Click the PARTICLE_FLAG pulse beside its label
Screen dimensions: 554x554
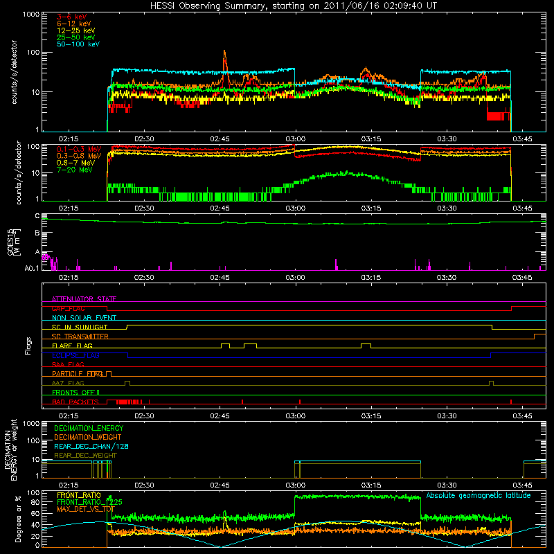109,374
